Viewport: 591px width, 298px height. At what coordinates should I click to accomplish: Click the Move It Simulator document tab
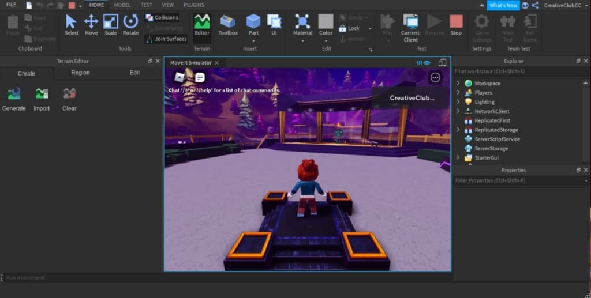click(x=190, y=63)
